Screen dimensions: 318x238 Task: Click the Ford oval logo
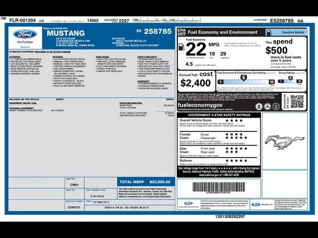pyautogui.click(x=25, y=34)
